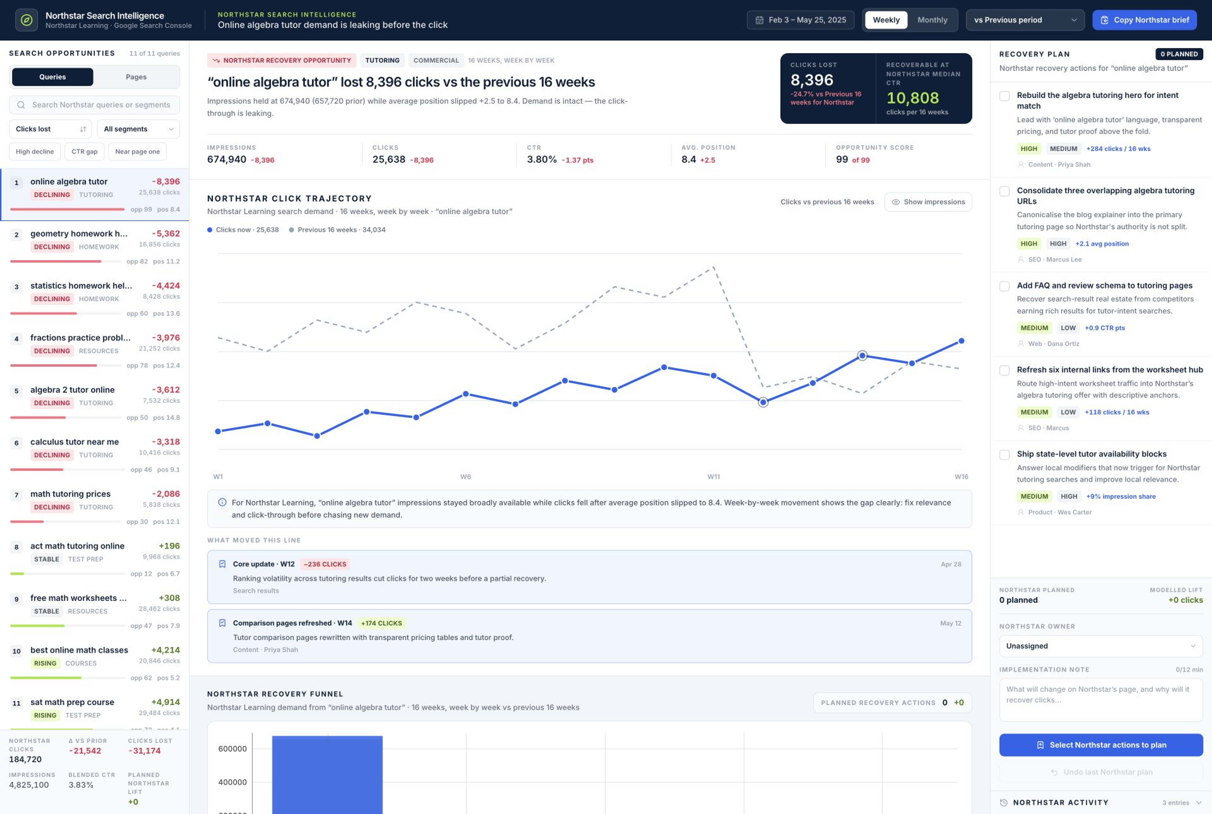Click the Northstar compass logo icon
This screenshot has height=814, width=1212.
tap(27, 20)
